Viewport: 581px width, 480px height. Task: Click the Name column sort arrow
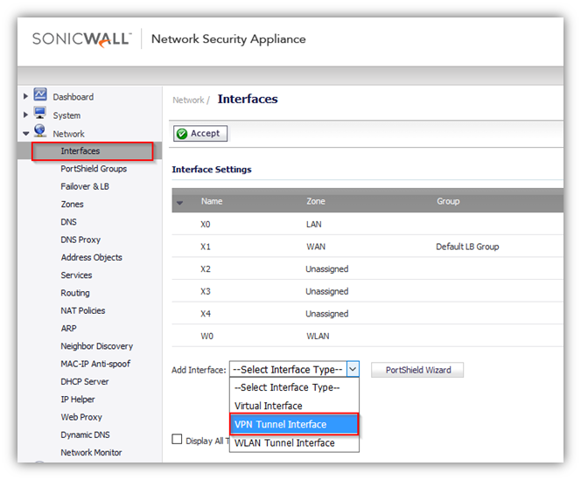pyautogui.click(x=181, y=203)
